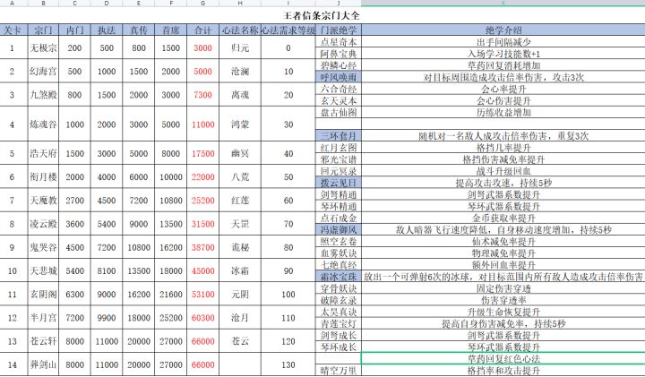Click the 绝学介绍 header cell

pyautogui.click(x=503, y=30)
